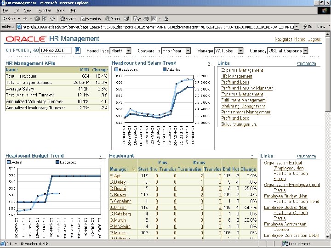
Task: Click the Messenger icon at toolbar end
Action: point(166,19)
